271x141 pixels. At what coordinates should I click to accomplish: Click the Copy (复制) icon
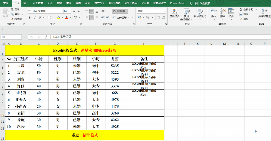(x=12, y=14)
